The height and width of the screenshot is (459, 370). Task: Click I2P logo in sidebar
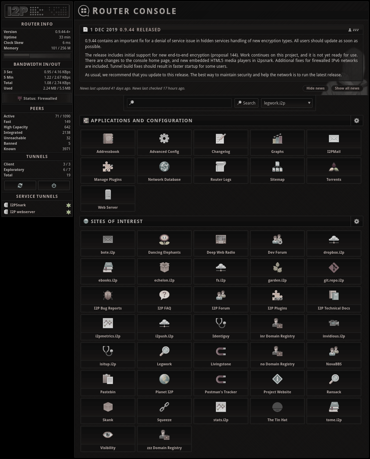coord(37,11)
